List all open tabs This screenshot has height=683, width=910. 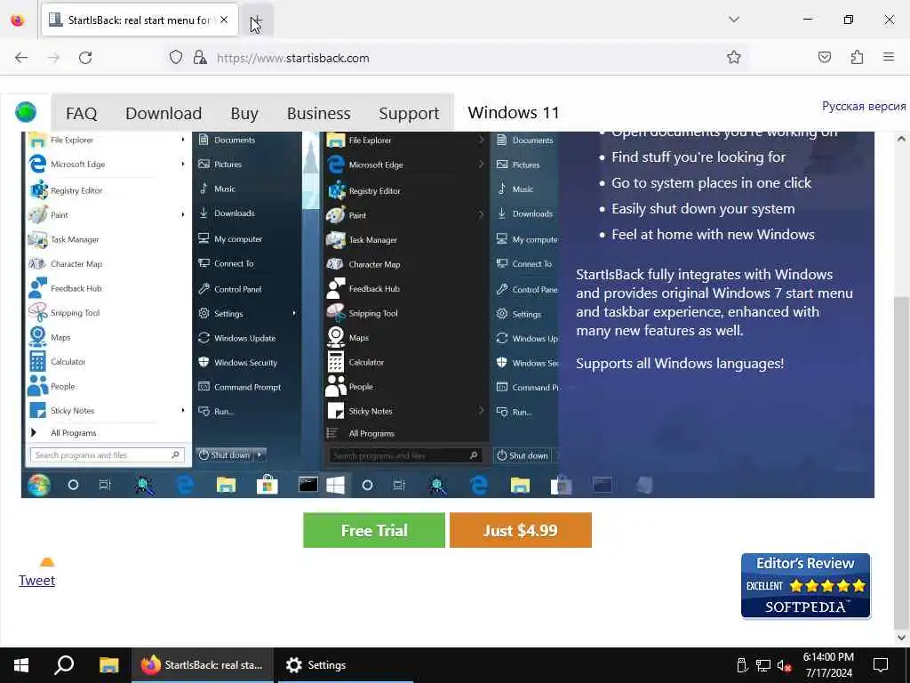[733, 20]
